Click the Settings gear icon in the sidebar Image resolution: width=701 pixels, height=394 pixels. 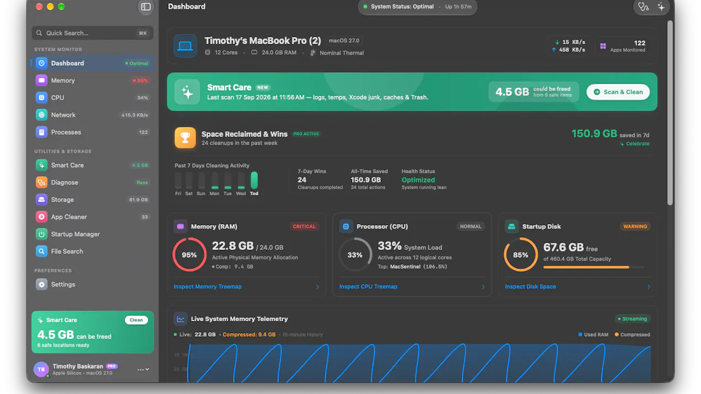coord(41,284)
